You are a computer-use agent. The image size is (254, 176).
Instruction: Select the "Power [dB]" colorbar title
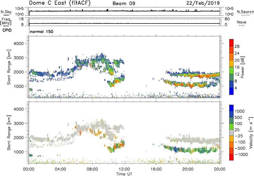click(x=242, y=67)
